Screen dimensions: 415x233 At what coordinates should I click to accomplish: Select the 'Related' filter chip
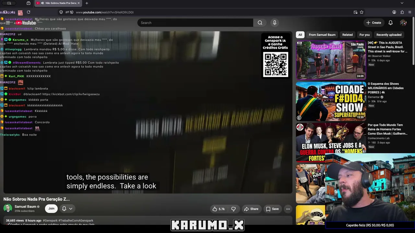pos(347,35)
